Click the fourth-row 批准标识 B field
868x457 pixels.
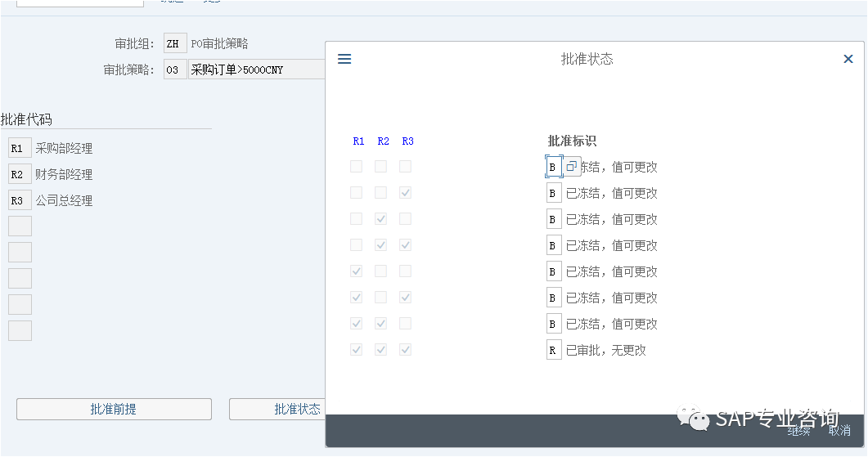tap(554, 245)
